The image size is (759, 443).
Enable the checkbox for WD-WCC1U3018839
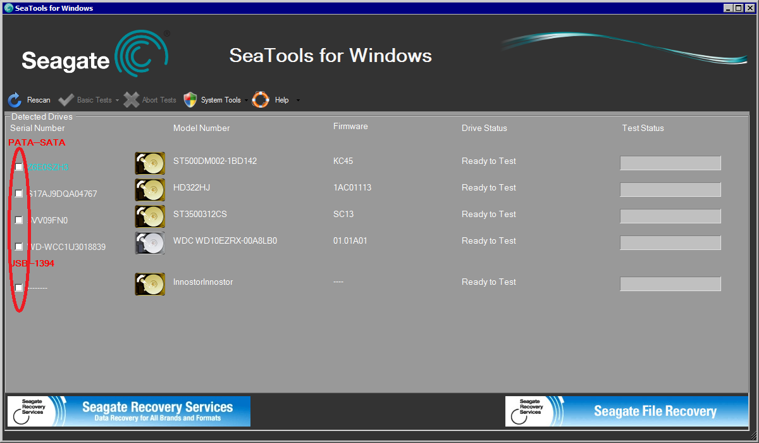pyautogui.click(x=19, y=247)
